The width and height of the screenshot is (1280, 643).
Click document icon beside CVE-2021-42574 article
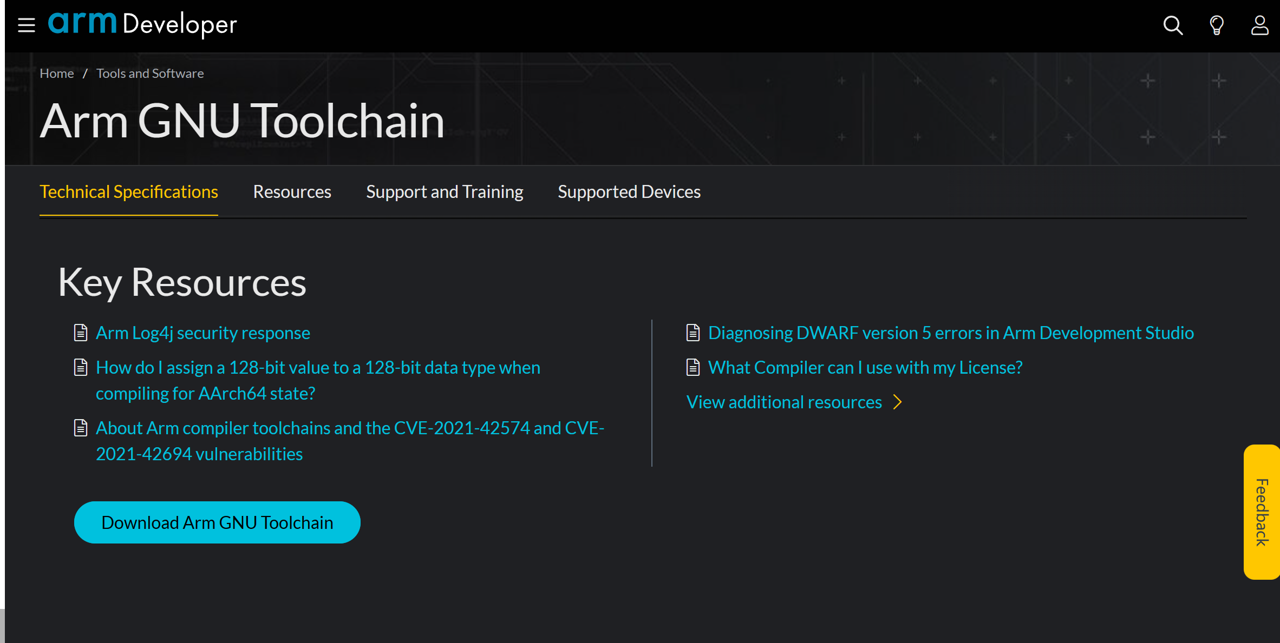pos(81,428)
